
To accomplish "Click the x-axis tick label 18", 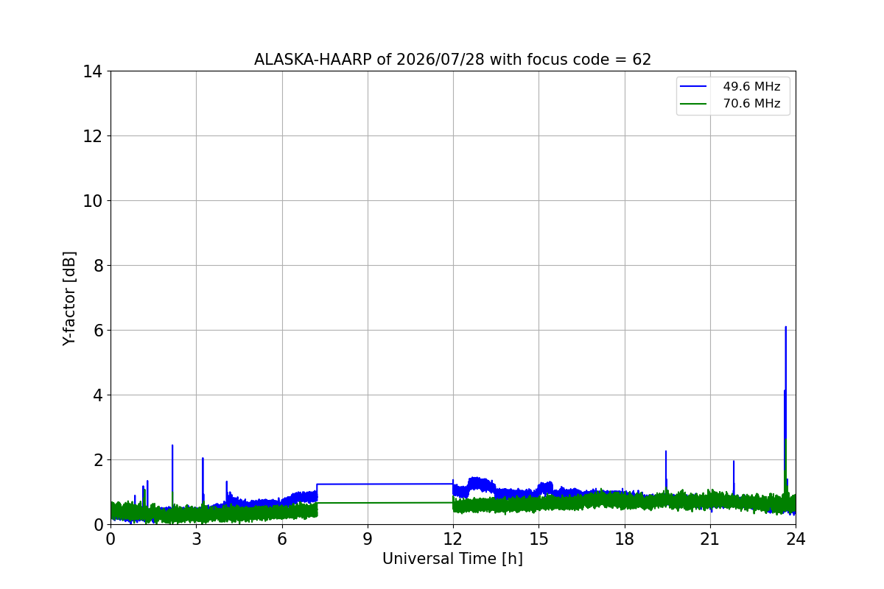I will point(625,539).
